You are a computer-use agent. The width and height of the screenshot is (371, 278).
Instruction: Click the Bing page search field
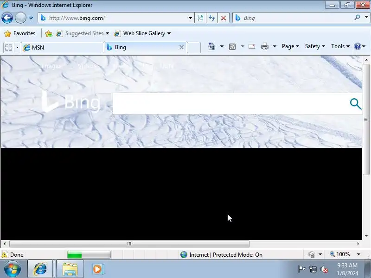(230, 103)
